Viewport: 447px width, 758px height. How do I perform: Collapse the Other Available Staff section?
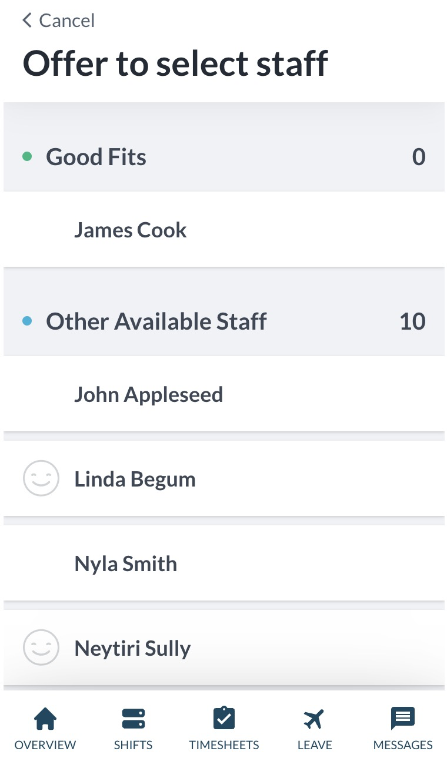pos(156,321)
